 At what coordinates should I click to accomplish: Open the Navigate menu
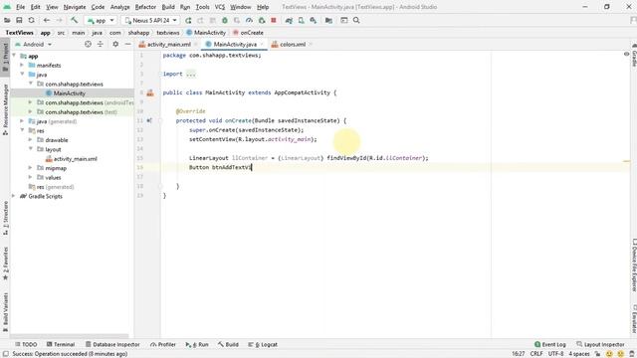click(75, 7)
